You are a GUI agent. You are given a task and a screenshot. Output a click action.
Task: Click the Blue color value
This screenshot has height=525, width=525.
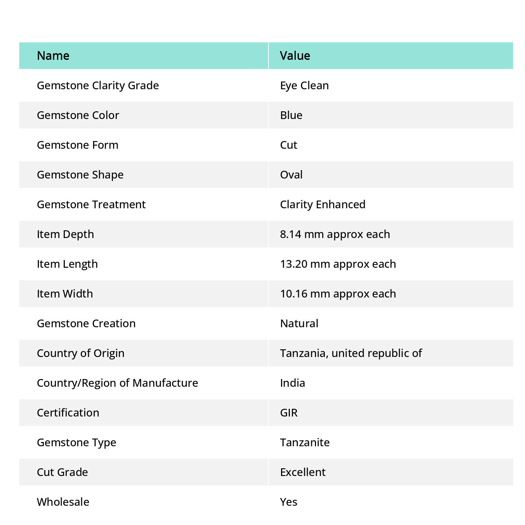[291, 115]
